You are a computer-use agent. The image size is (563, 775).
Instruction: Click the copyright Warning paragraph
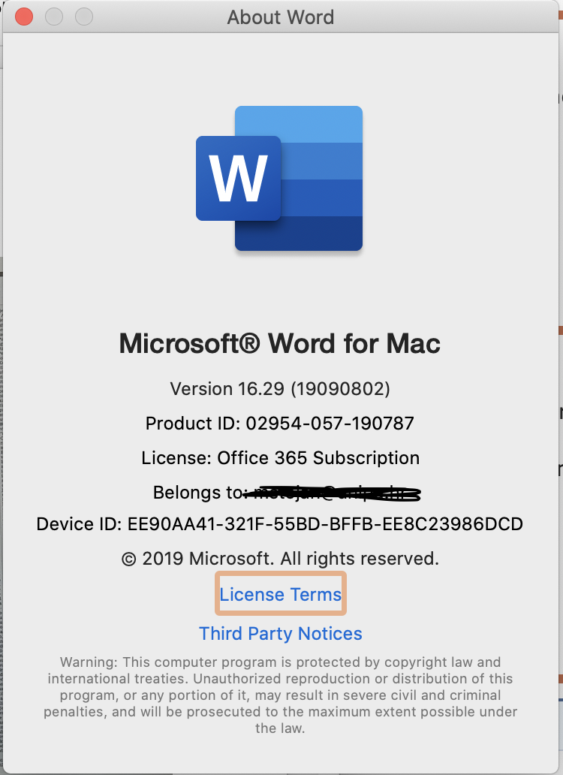[280, 695]
